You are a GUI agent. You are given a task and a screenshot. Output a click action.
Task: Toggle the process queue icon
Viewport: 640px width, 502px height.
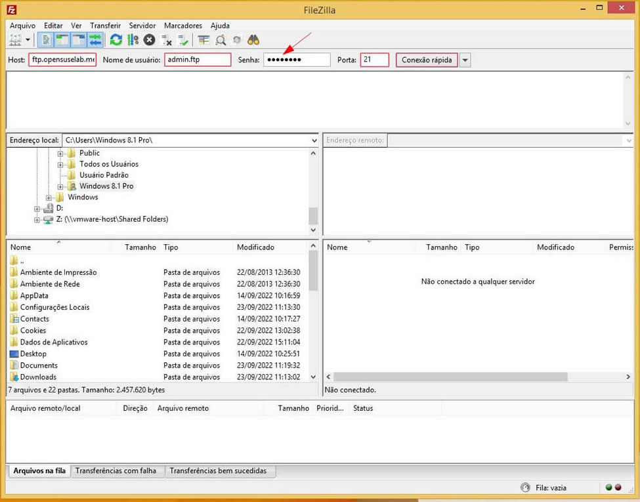click(x=133, y=40)
